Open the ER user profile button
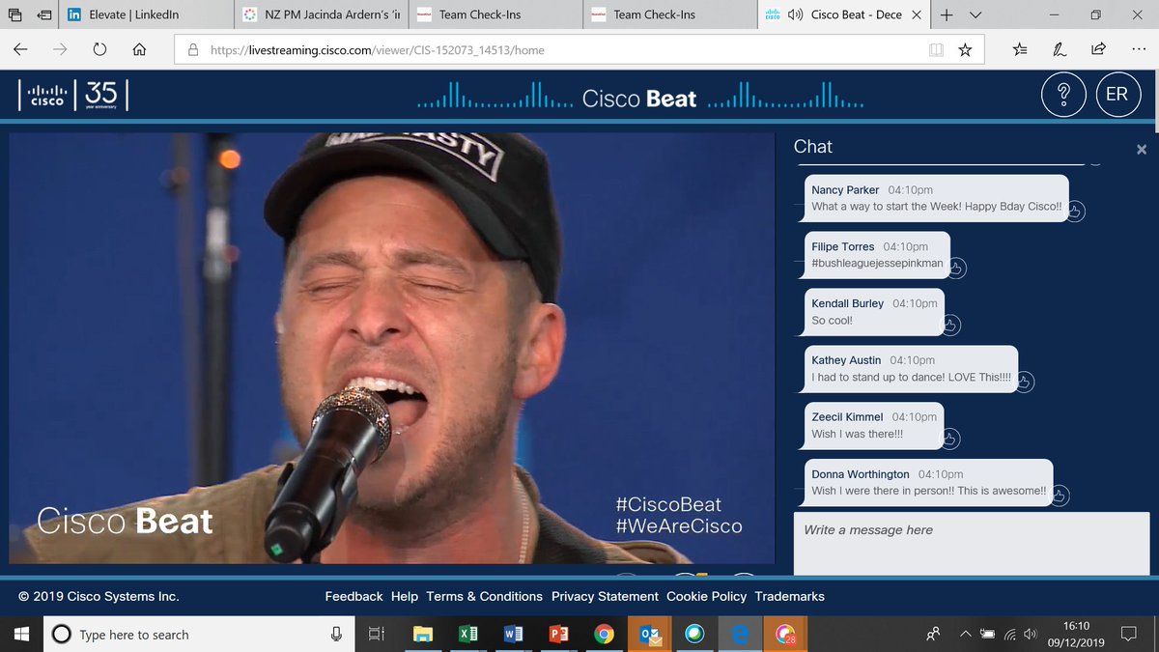Image resolution: width=1159 pixels, height=652 pixels. (1117, 94)
